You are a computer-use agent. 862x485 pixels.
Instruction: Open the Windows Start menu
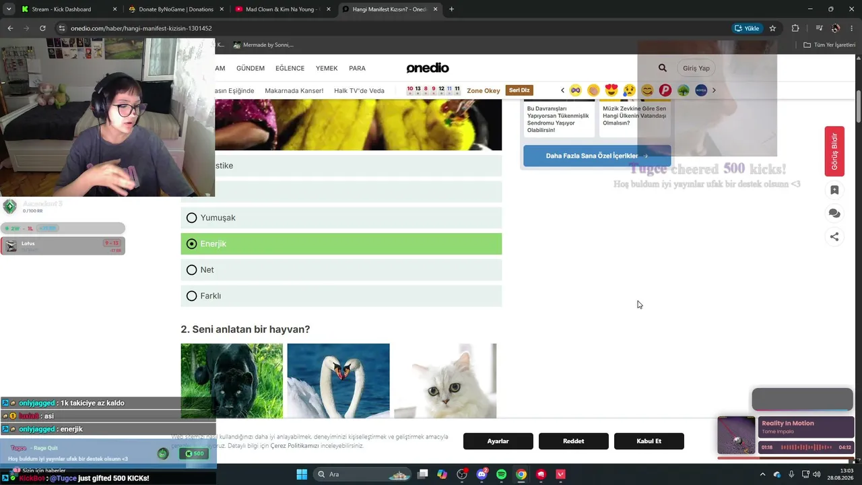pyautogui.click(x=302, y=474)
